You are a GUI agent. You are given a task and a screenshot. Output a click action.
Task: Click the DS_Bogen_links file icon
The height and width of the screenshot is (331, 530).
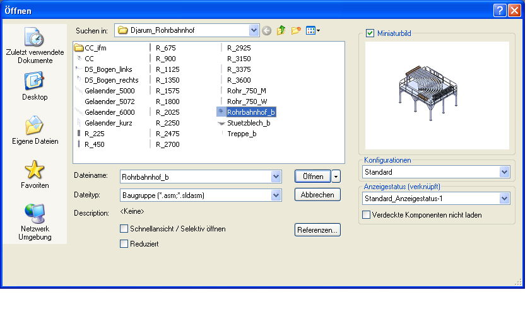(x=79, y=69)
